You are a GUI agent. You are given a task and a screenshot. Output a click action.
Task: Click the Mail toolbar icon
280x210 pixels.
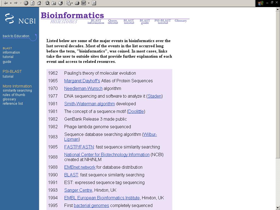(69, 3)
